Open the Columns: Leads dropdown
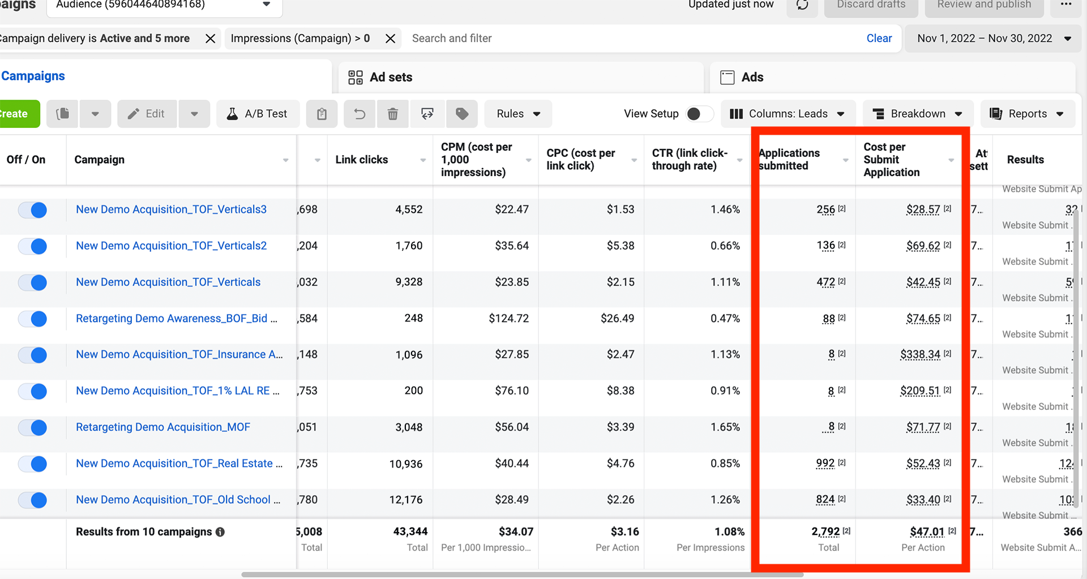This screenshot has width=1087, height=579. pyautogui.click(x=788, y=114)
